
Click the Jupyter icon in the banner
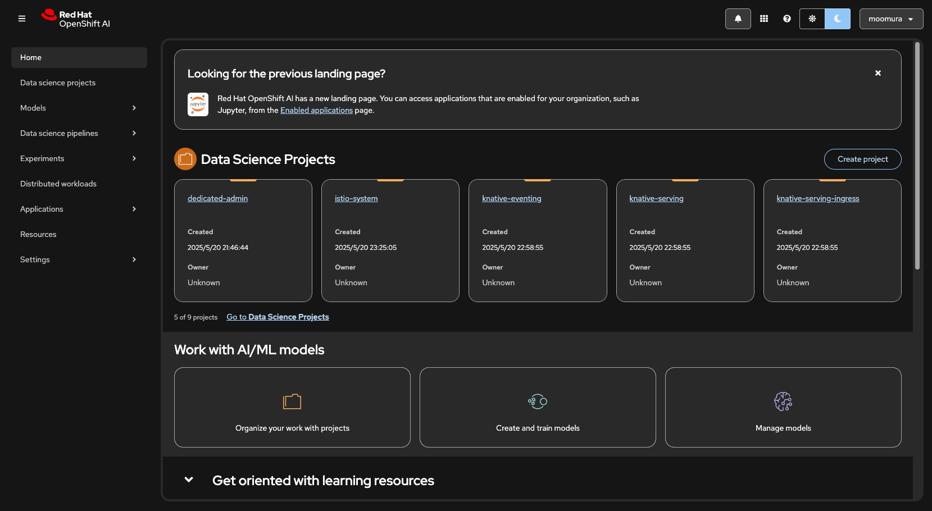click(198, 104)
